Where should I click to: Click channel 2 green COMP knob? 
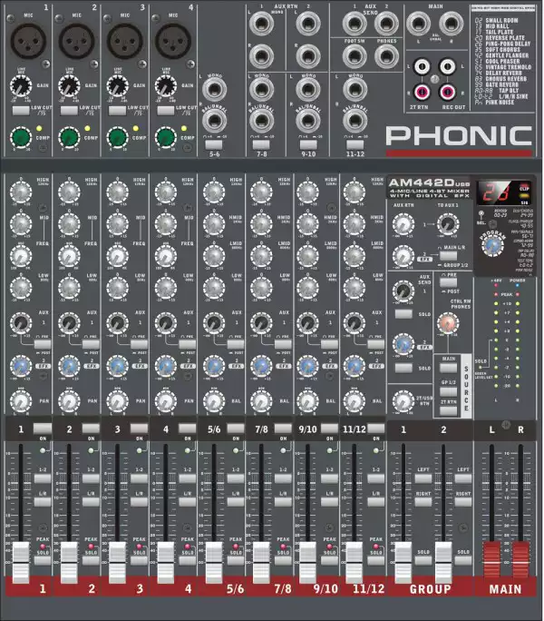coord(69,138)
